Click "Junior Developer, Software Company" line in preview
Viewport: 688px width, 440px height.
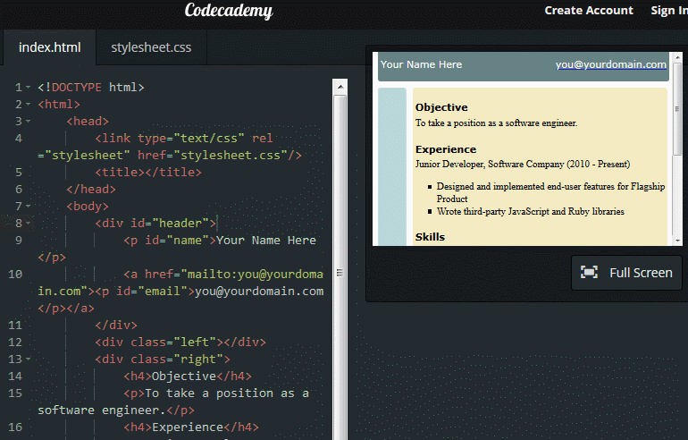tap(523, 165)
